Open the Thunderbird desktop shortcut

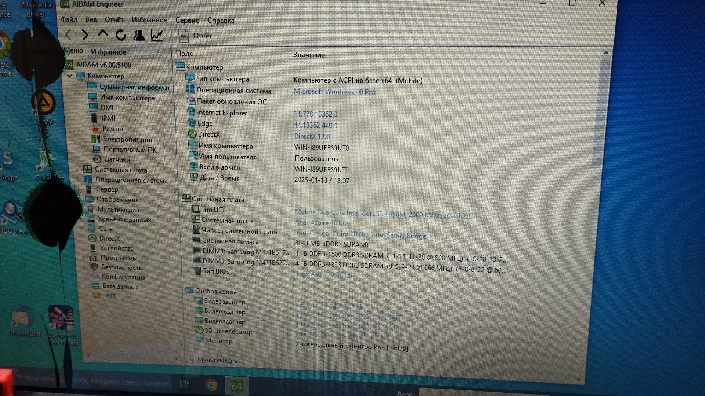tap(24, 322)
